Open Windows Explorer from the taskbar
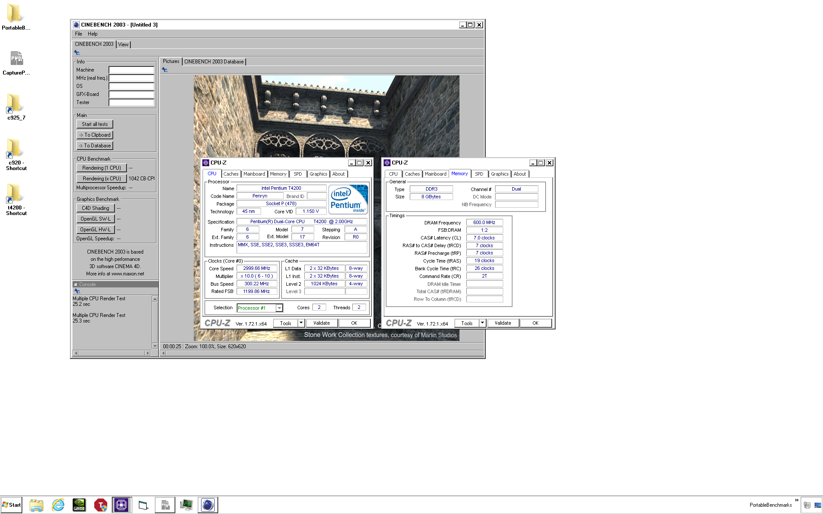This screenshot has width=823, height=514. point(36,505)
